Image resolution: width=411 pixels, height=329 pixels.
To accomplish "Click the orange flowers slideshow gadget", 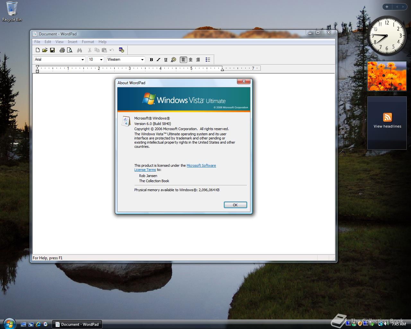I will point(387,76).
